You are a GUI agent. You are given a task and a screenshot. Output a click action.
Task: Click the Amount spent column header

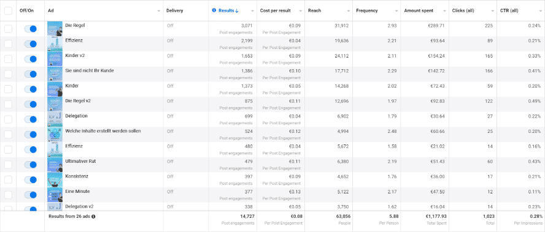click(x=419, y=11)
